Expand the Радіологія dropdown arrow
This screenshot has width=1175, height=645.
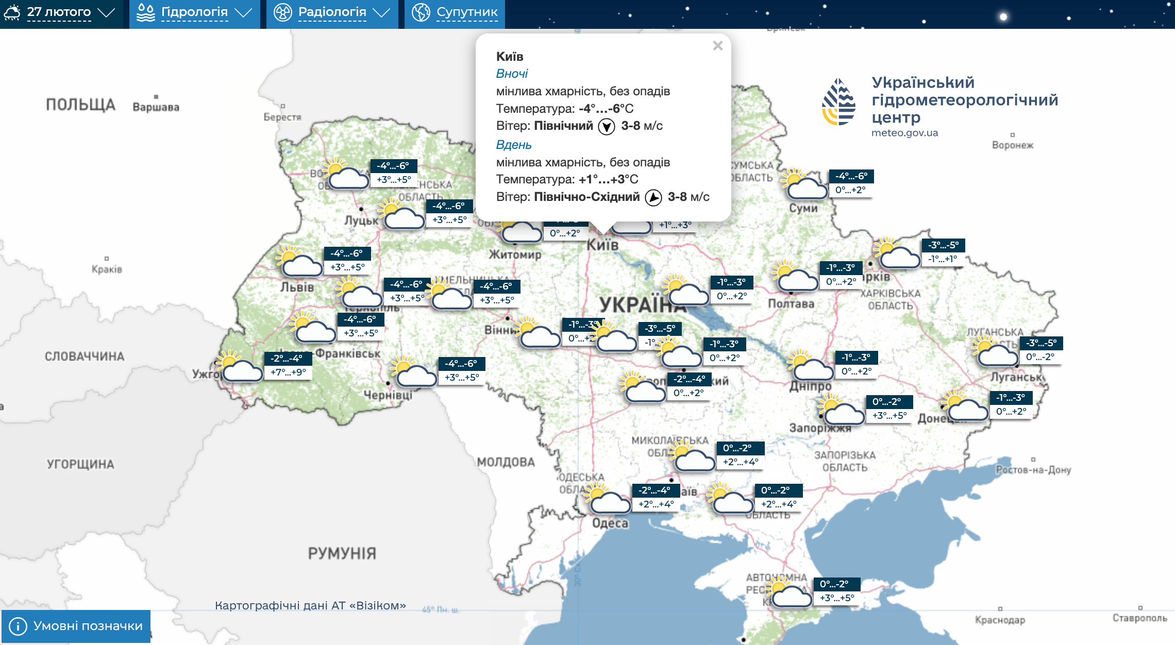point(381,12)
